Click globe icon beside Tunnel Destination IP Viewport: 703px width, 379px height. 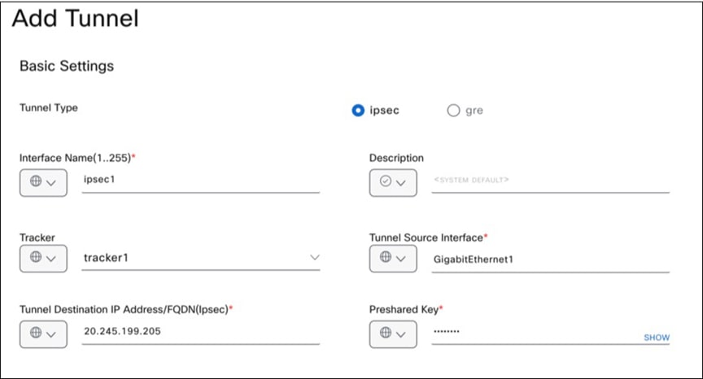coord(36,333)
